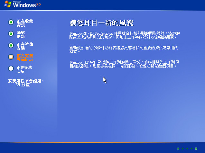Click paragraph starting Windows XP 會自動清除
The image size is (205, 153).
pyautogui.click(x=124, y=64)
